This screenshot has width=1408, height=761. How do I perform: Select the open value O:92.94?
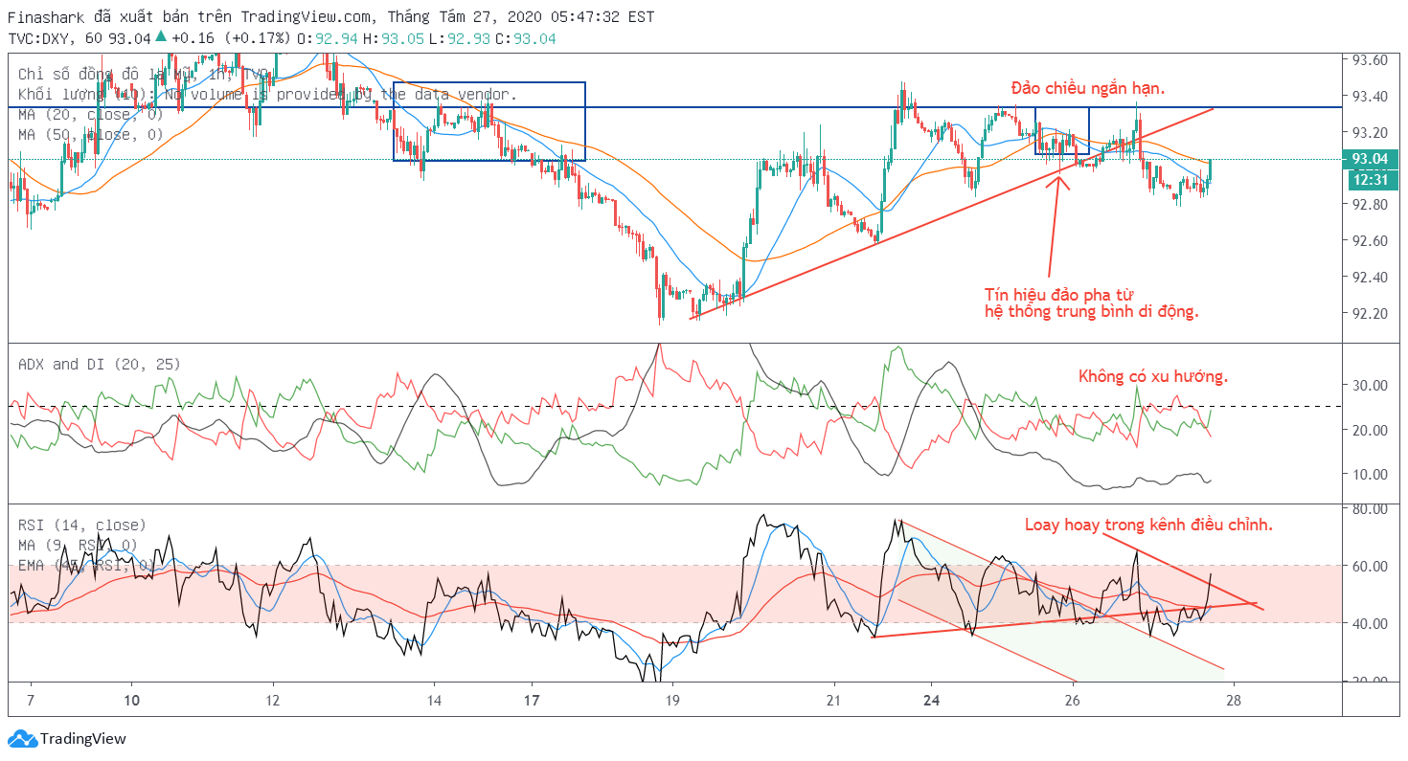[x=328, y=38]
